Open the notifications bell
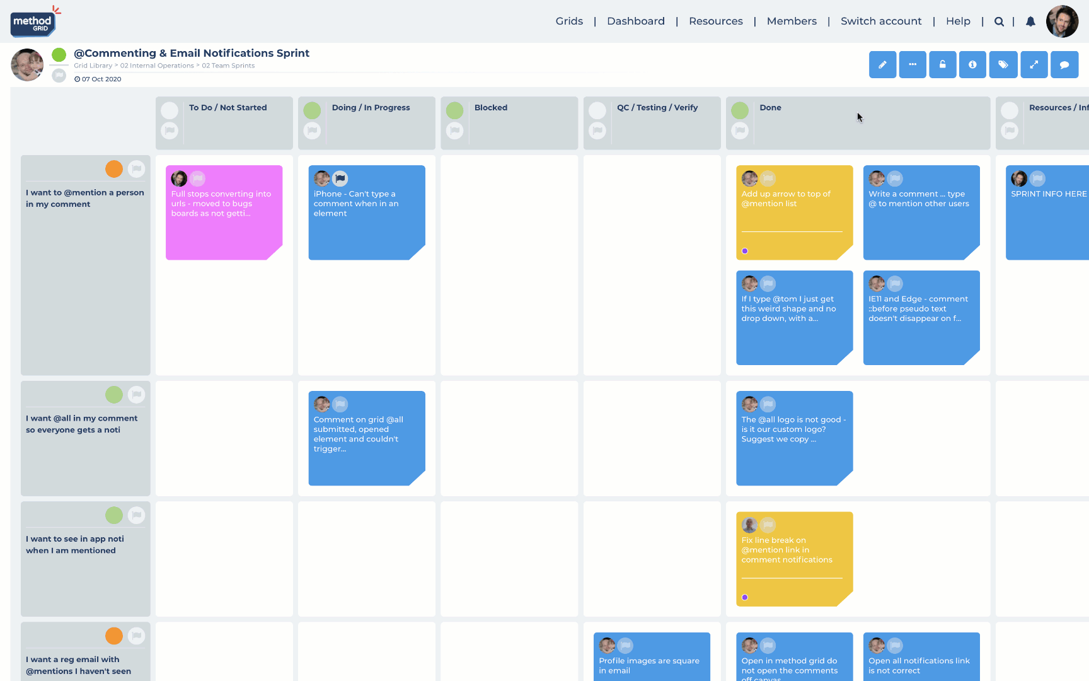 (1030, 21)
